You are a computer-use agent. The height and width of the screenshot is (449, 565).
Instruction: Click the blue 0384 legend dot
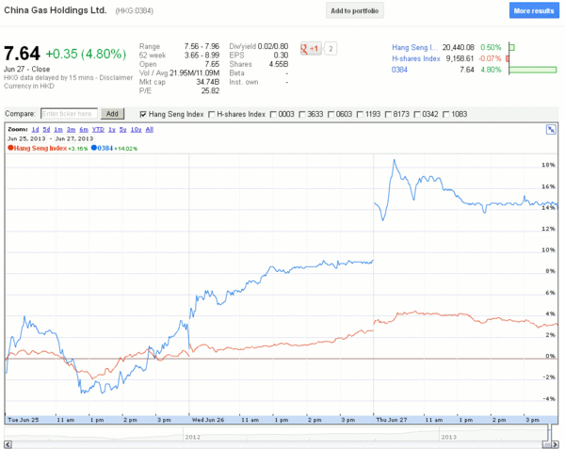pyautogui.click(x=94, y=148)
